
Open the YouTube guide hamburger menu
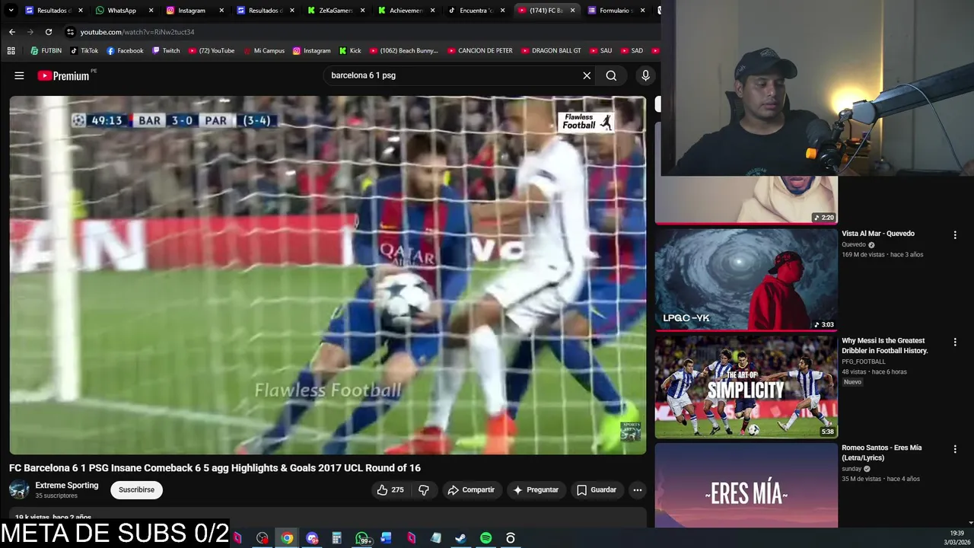[19, 75]
